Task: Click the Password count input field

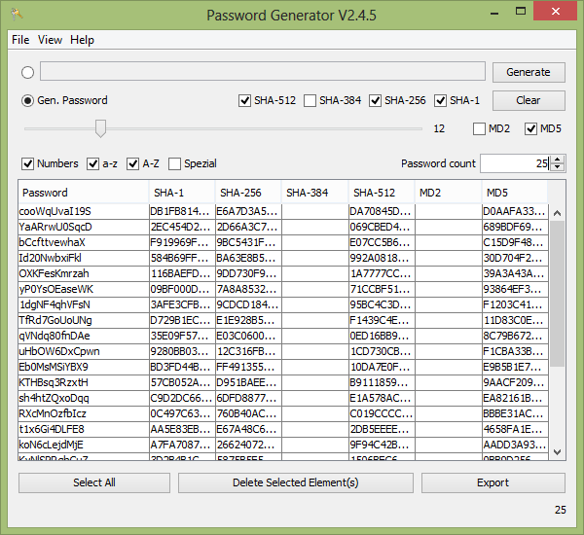Action: [515, 163]
